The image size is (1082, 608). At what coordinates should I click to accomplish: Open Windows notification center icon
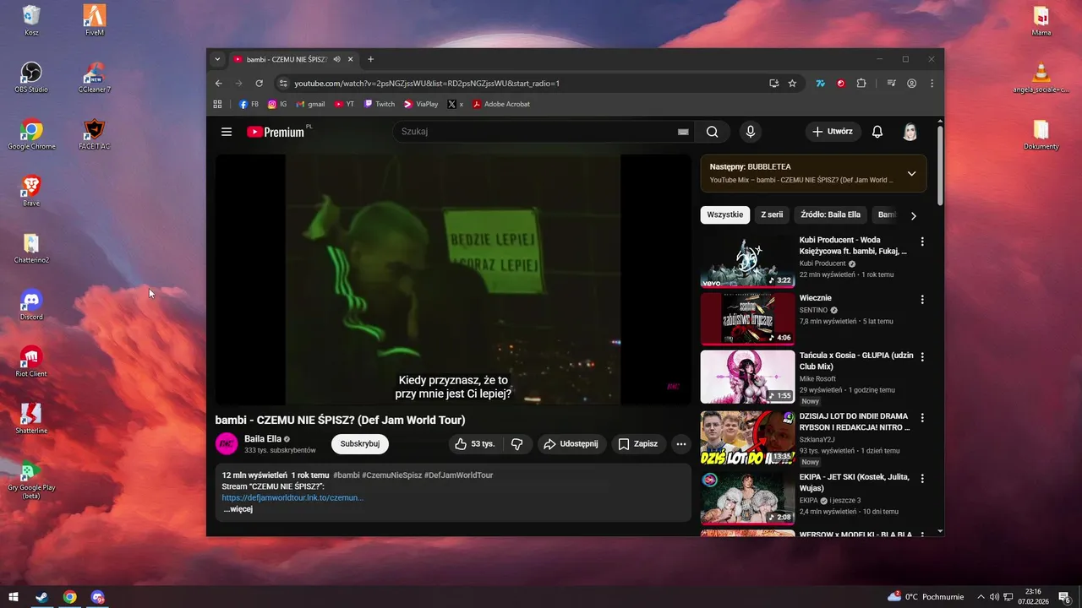[1064, 597]
